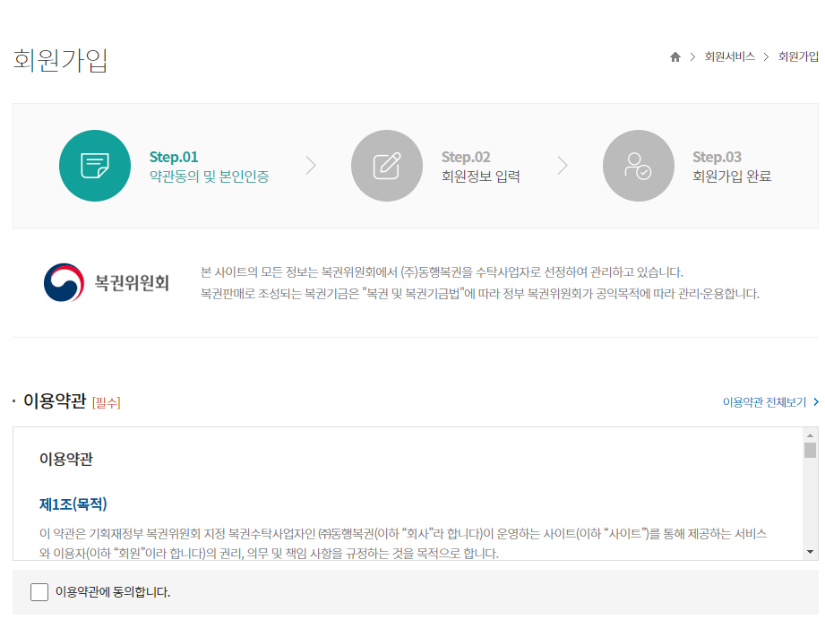Click the Step.03 user-check icon
The height and width of the screenshot is (637, 825).
pyautogui.click(x=638, y=166)
